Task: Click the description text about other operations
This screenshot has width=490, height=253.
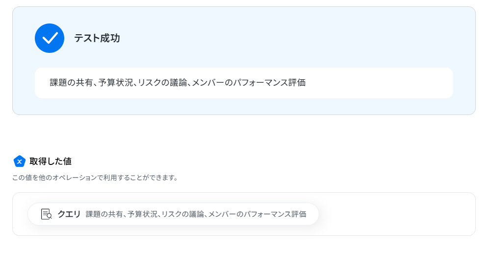Action: pos(95,178)
